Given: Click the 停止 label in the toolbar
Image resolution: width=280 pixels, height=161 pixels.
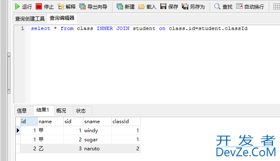Looking at the screenshot, I should point(49,7).
